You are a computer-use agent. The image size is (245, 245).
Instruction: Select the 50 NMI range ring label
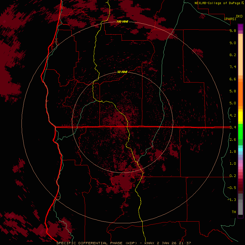click(122, 72)
